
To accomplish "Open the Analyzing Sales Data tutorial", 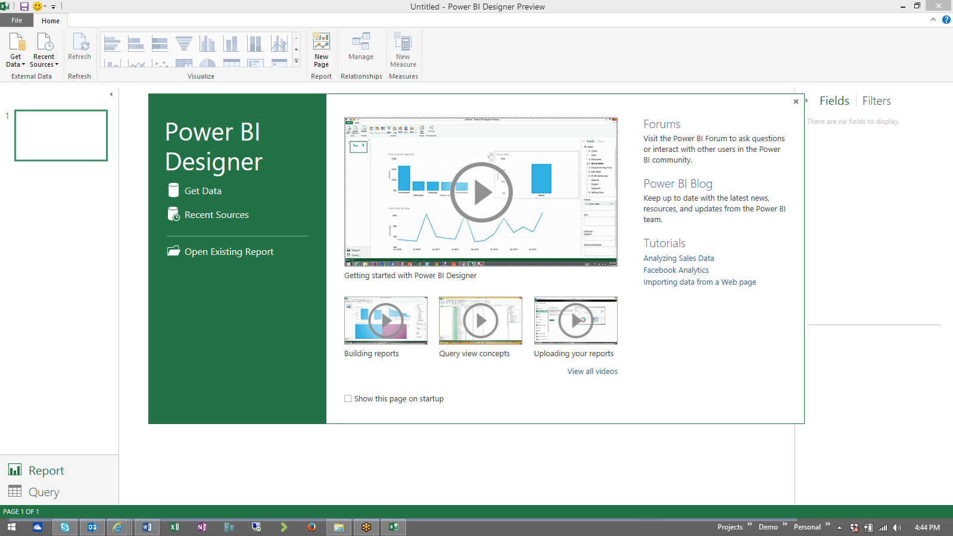I will click(x=678, y=258).
